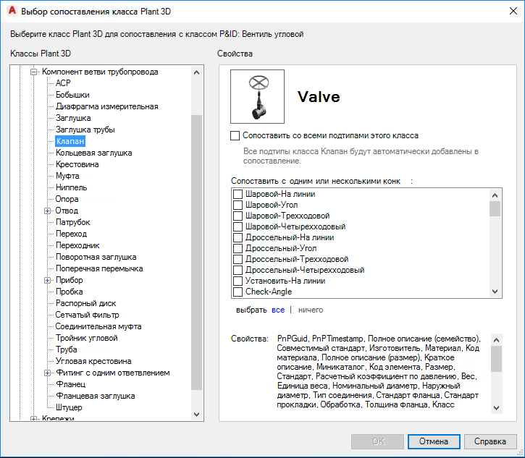Click the subtype list scroll down arrow

pyautogui.click(x=495, y=292)
